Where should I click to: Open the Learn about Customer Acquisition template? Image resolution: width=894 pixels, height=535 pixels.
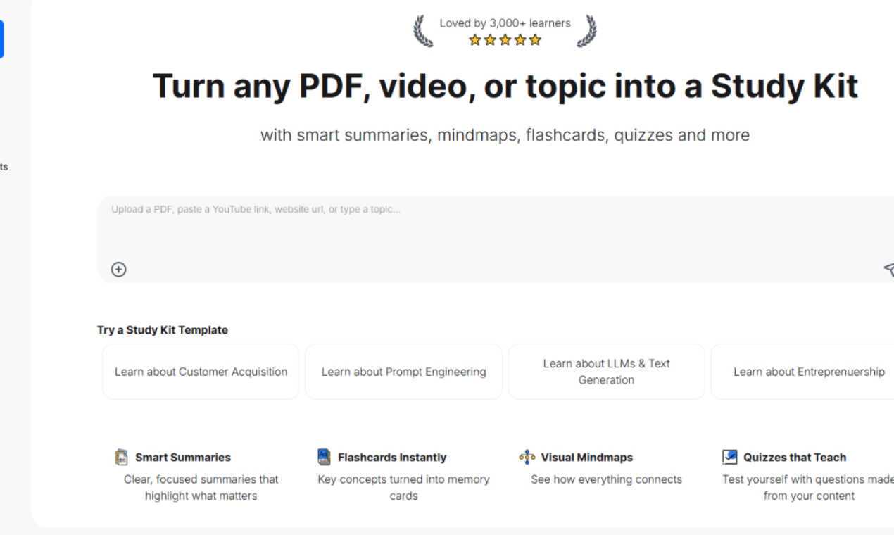[201, 371]
